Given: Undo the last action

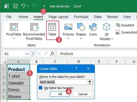Looking at the screenshot, I should click(23, 6).
